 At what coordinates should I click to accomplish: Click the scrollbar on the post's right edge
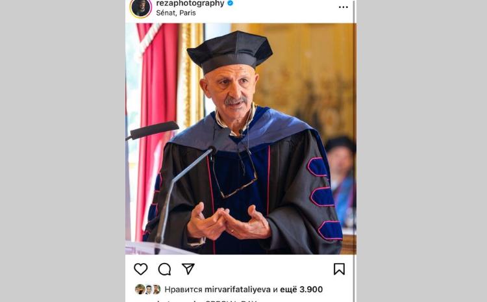pos(355,130)
